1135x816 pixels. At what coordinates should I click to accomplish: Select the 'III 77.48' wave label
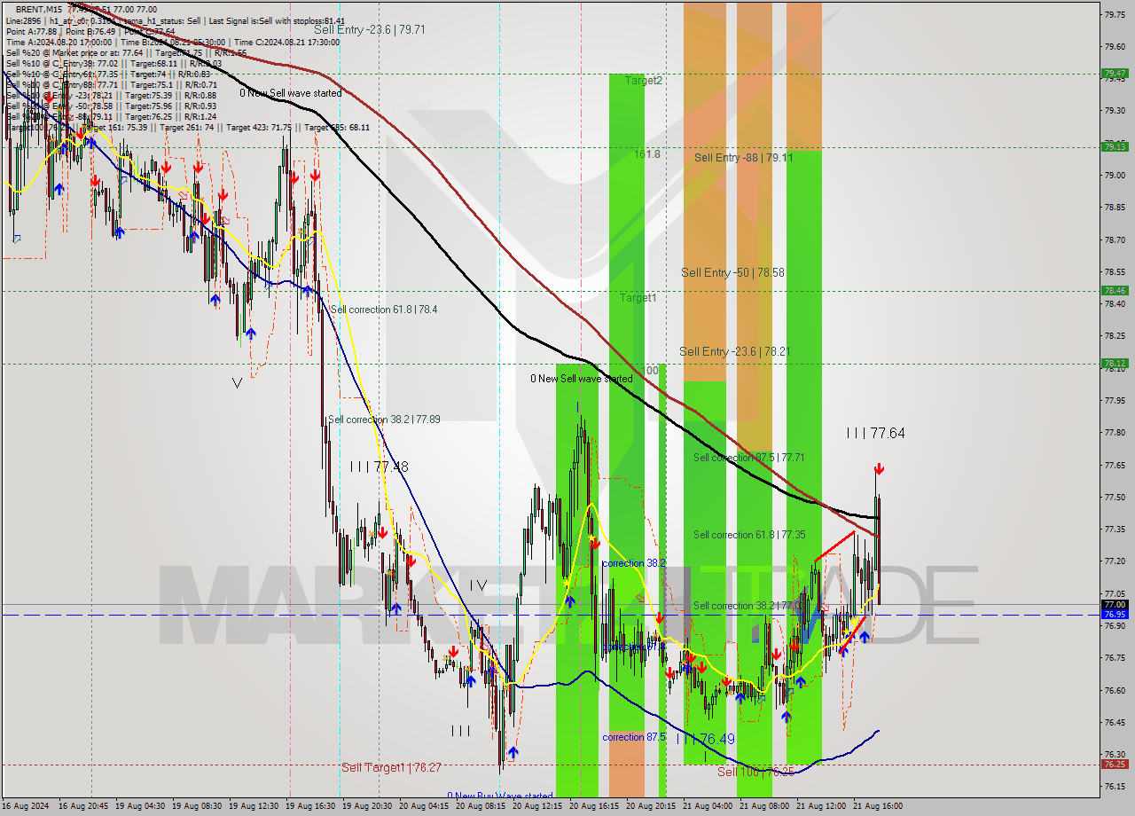pos(379,467)
